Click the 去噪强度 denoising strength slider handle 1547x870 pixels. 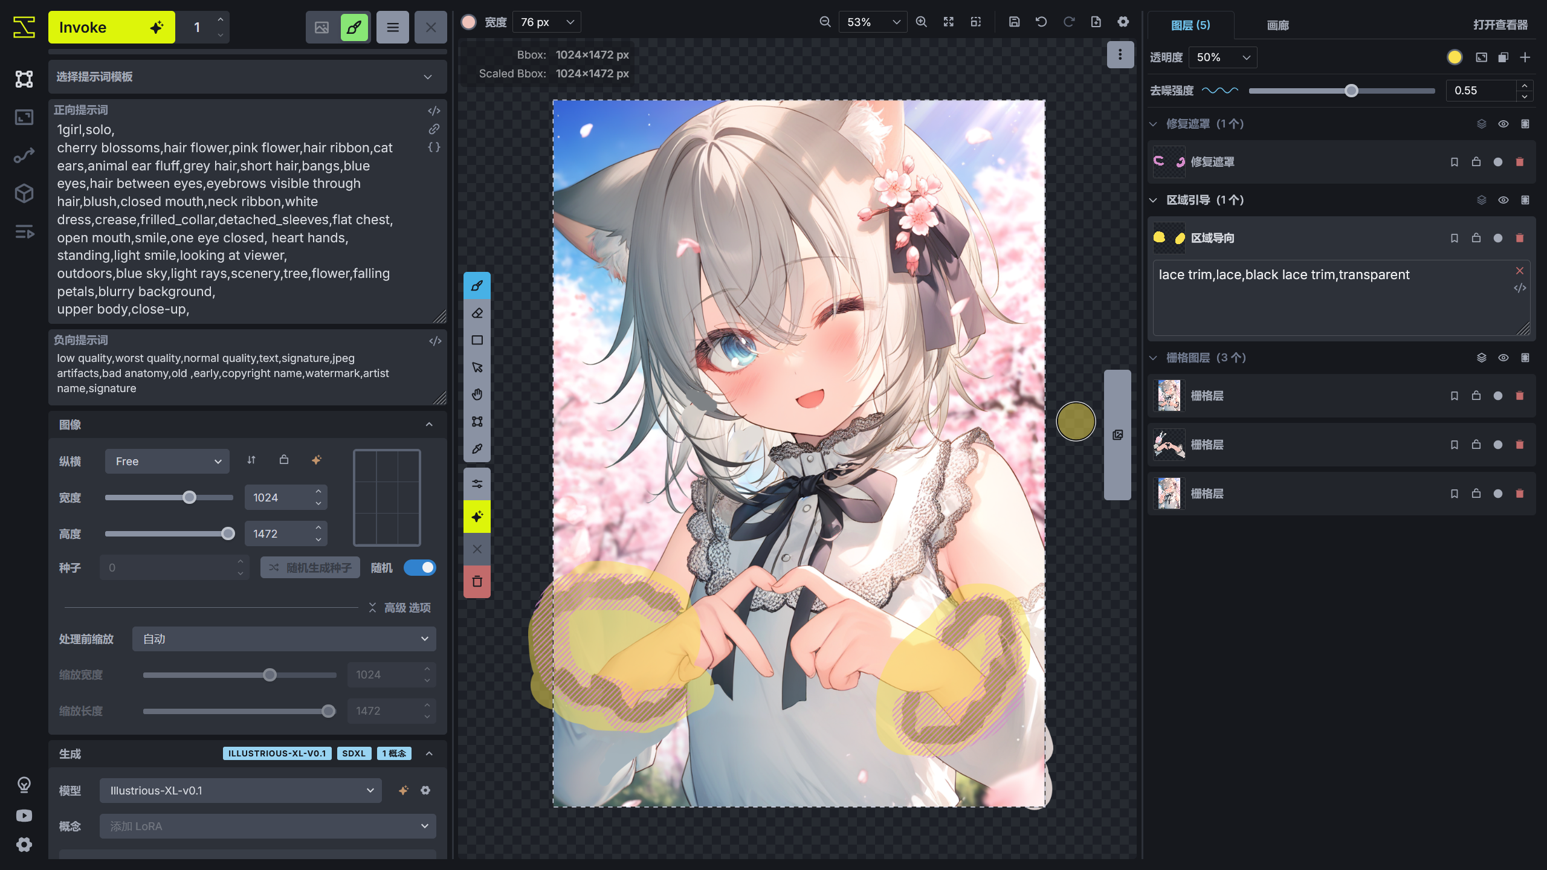pyautogui.click(x=1351, y=91)
